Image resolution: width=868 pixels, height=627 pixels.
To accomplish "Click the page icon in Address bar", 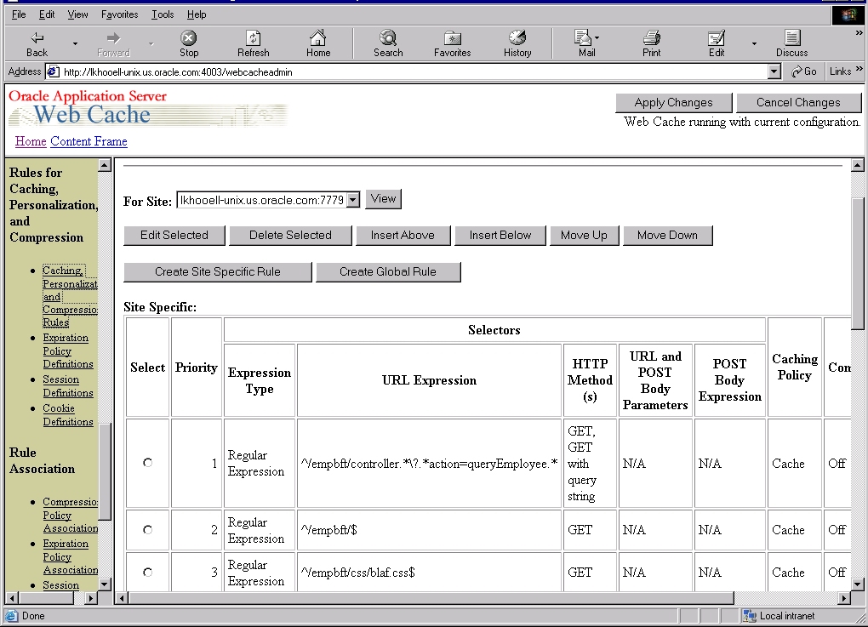I will 53,71.
